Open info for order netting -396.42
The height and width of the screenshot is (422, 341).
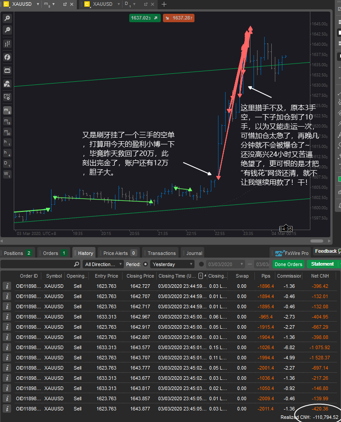coord(7,286)
